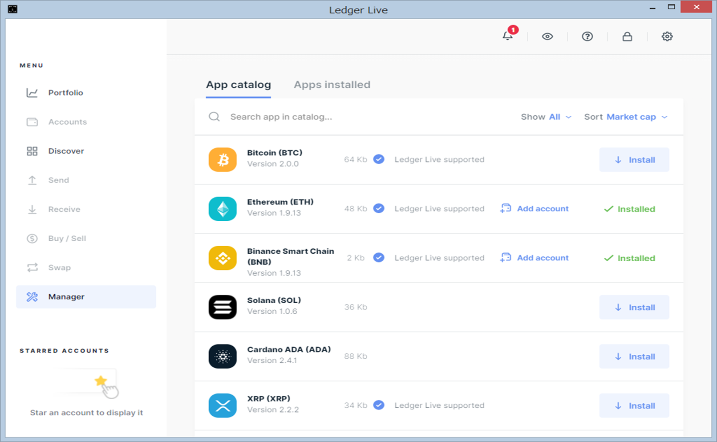
Task: Click the Send up-arrow icon
Action: (32, 180)
